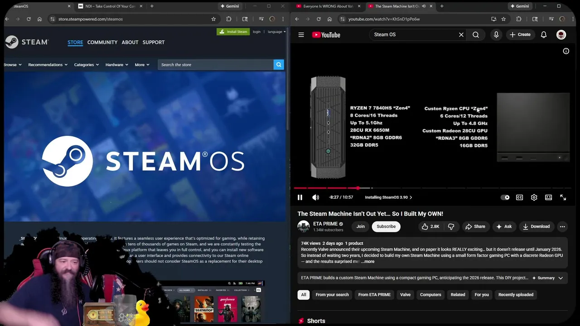
Task: Open ETA PRIME channel avatar
Action: point(304,226)
